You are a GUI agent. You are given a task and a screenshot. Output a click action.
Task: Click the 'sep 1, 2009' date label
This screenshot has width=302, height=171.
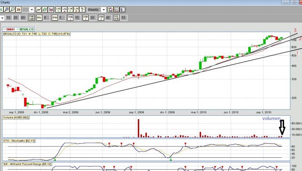tap(136, 112)
